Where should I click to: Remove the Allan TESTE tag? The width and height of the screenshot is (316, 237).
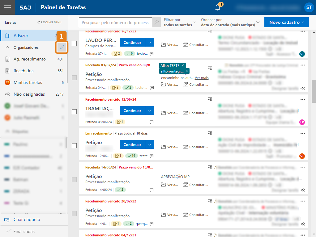click(183, 66)
